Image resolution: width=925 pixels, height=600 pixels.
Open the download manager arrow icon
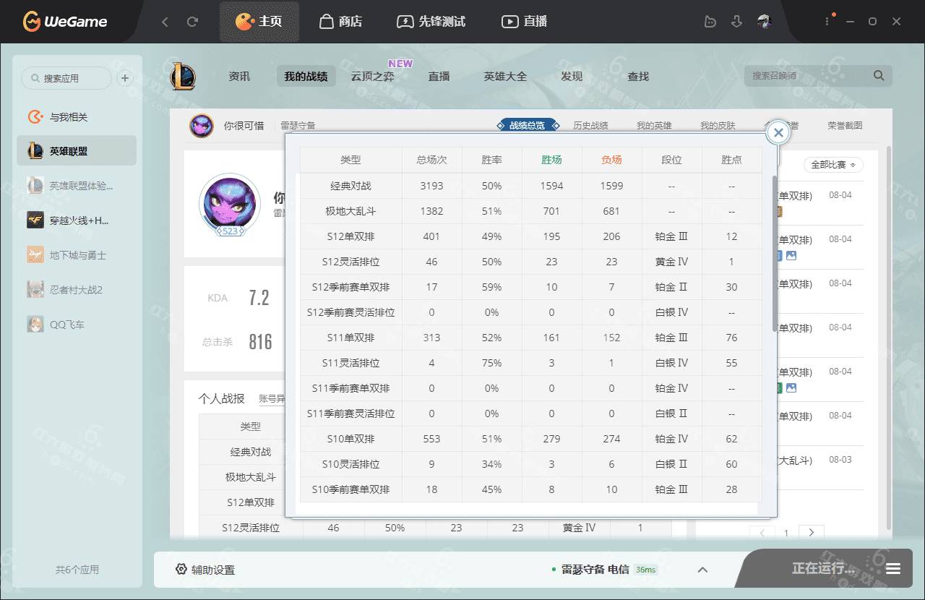click(x=736, y=22)
